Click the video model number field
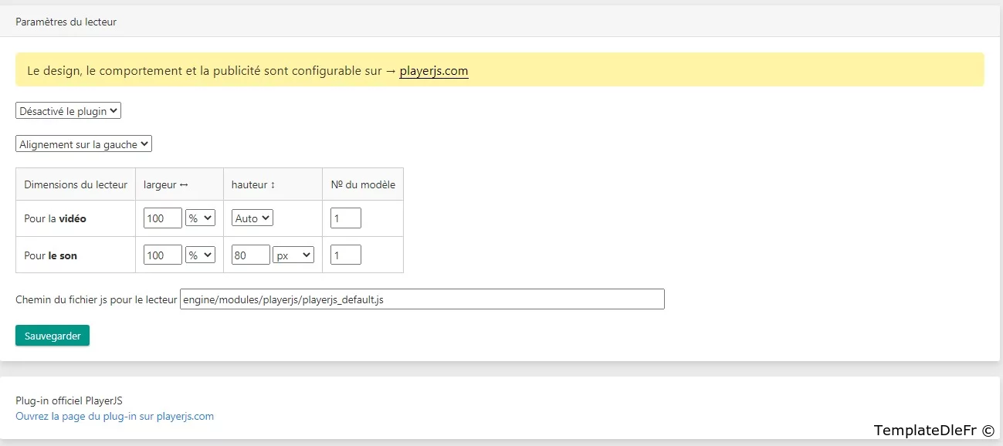The height and width of the screenshot is (446, 1003). [345, 218]
